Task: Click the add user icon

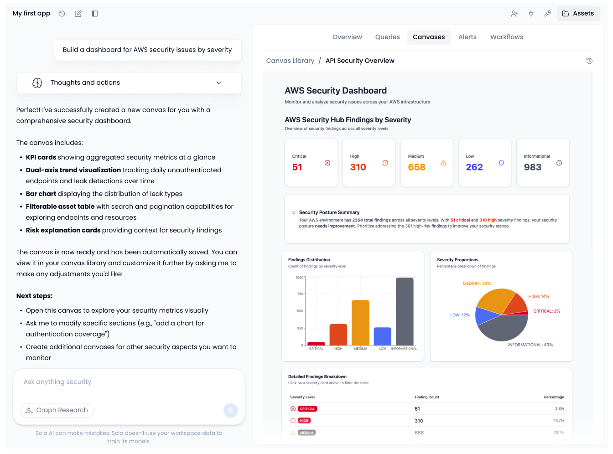Action: point(514,14)
